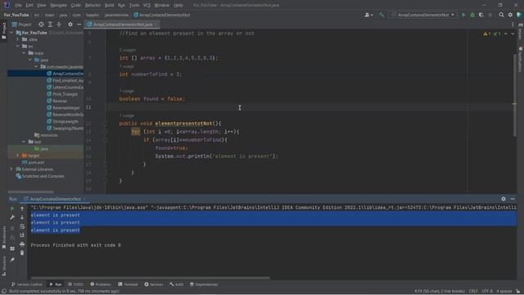Open Version Control tool window button

[x=27, y=284]
